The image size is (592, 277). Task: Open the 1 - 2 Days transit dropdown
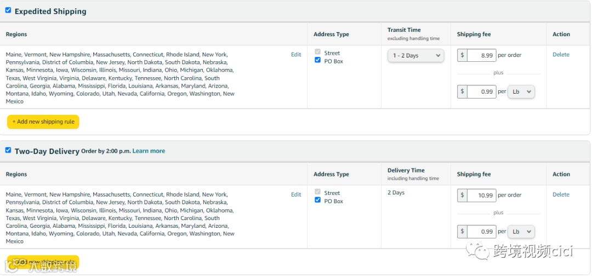[x=416, y=55]
